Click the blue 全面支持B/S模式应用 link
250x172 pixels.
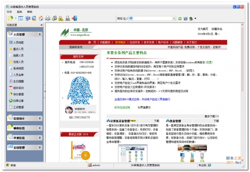pos(142,99)
